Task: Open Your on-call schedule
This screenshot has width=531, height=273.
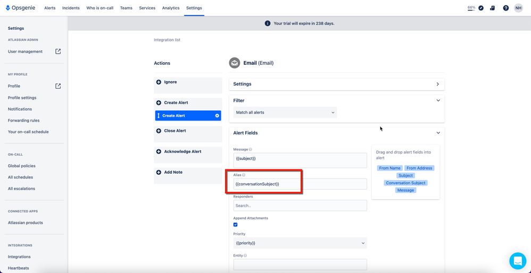Action: point(28,132)
